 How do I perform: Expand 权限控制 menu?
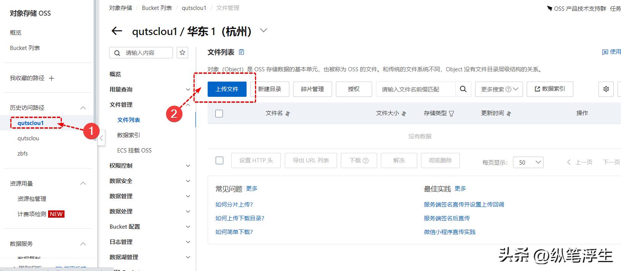click(x=188, y=166)
